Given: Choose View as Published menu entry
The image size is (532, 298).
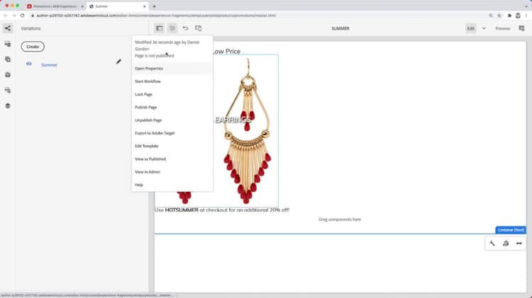Looking at the screenshot, I should click(172, 159).
